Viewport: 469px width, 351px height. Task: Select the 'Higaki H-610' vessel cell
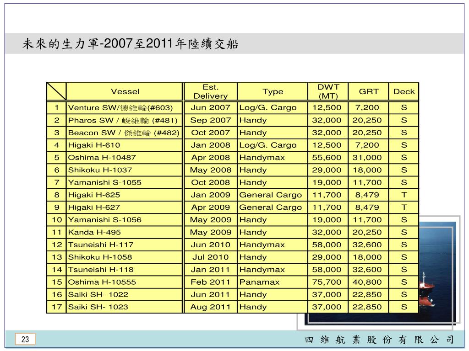click(125, 145)
